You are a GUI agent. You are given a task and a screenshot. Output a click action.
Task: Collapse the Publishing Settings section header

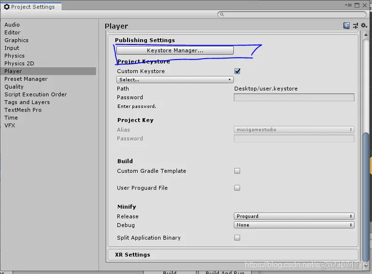click(145, 40)
